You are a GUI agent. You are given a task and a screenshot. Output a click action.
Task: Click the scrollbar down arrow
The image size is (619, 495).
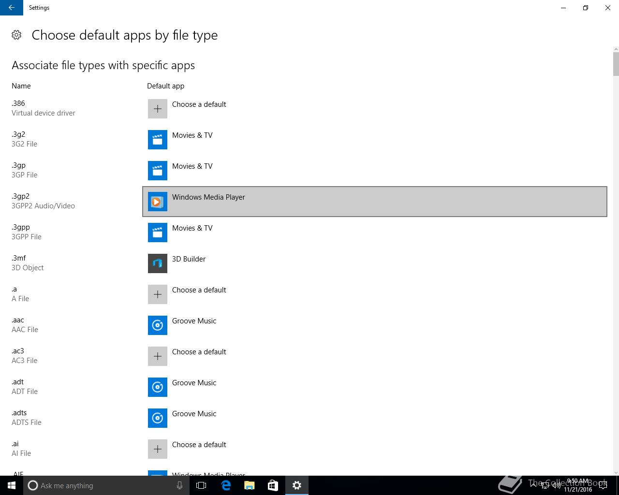coord(616,472)
